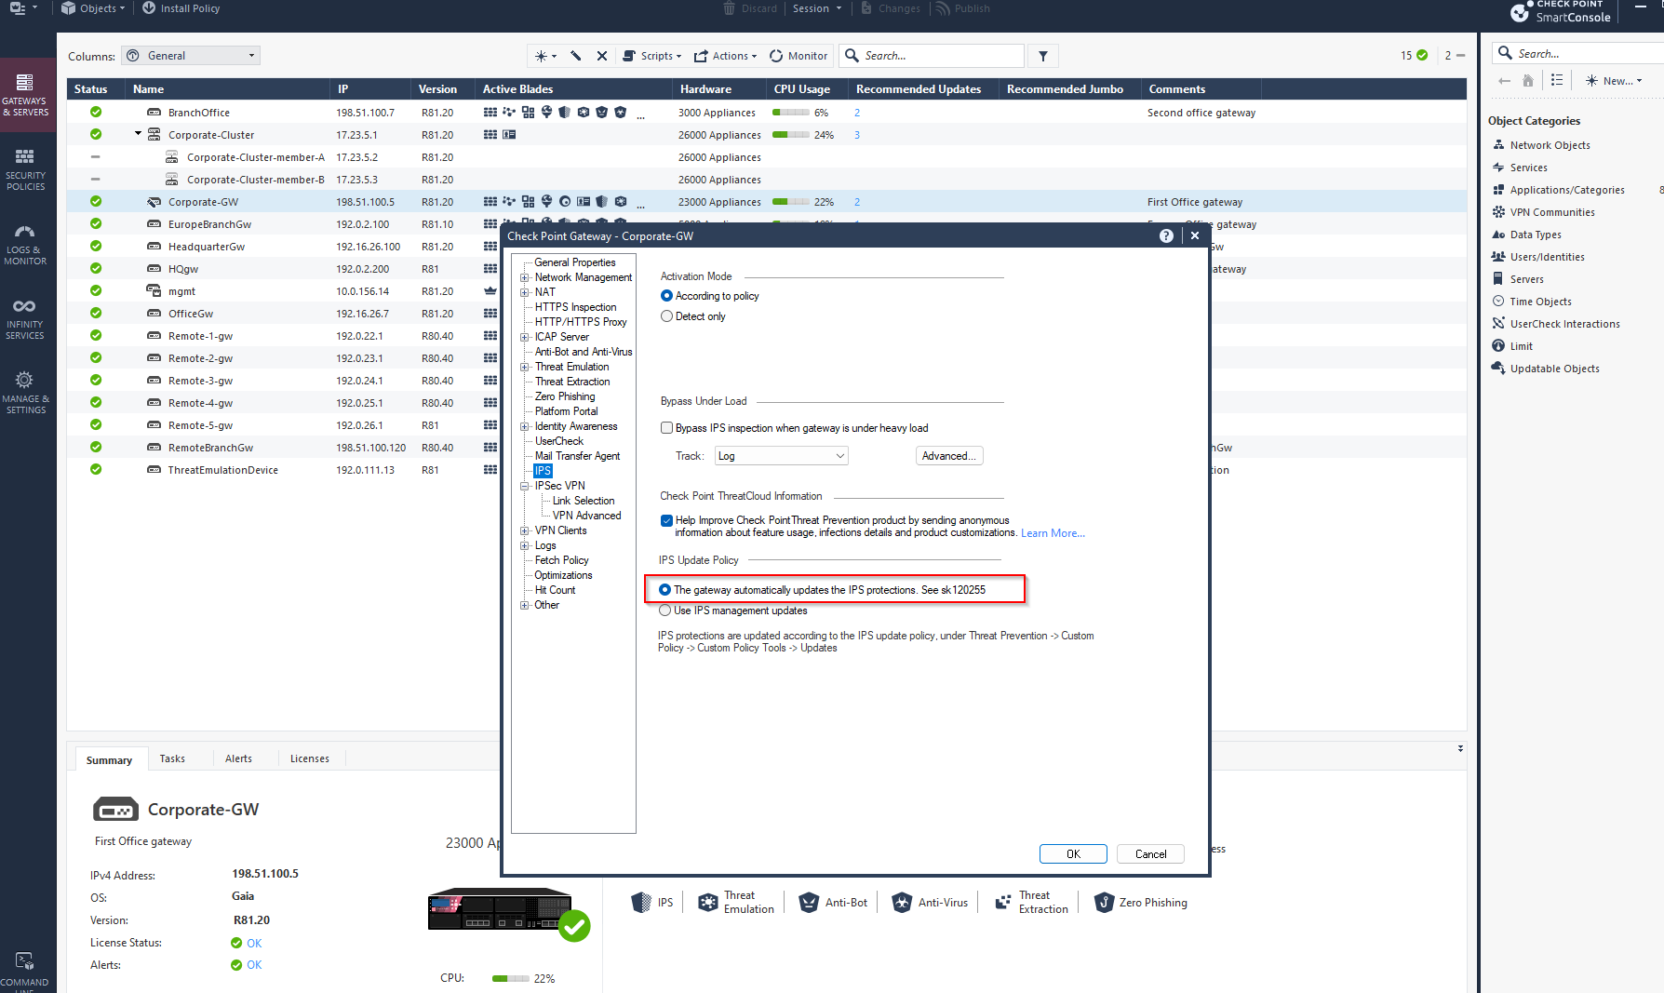1664x993 pixels.
Task: Switch to the Tasks tab
Action: pos(172,758)
